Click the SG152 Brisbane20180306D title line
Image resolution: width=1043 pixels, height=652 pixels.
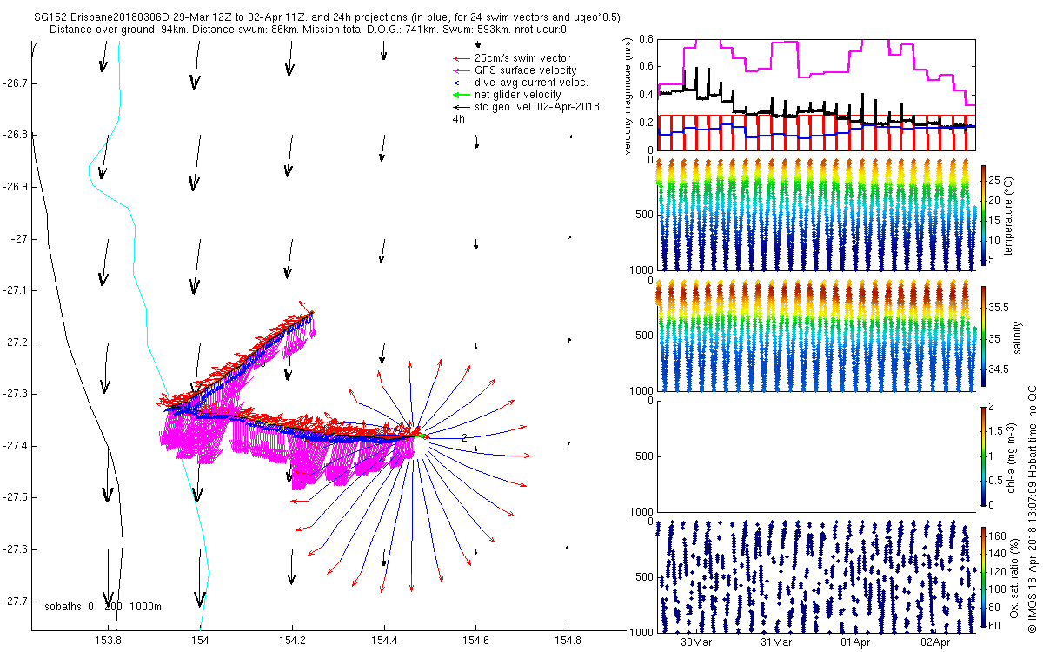[x=329, y=17]
